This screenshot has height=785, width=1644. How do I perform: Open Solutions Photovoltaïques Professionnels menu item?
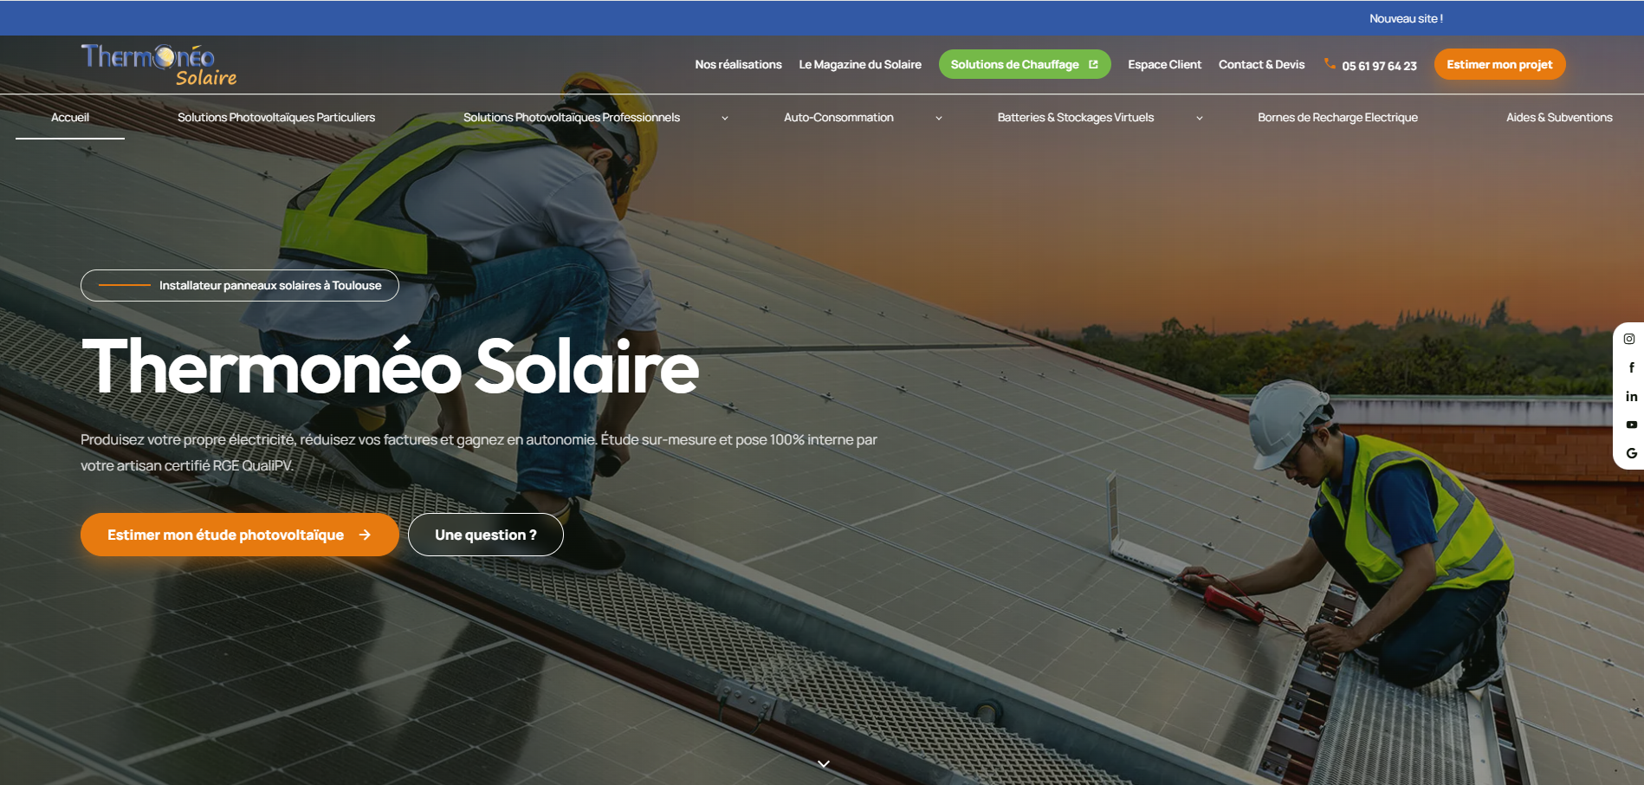[572, 117]
